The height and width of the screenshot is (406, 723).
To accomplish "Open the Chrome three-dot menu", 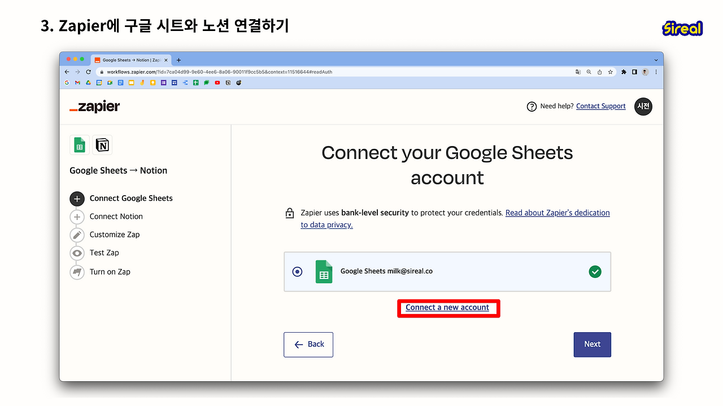I will point(656,72).
